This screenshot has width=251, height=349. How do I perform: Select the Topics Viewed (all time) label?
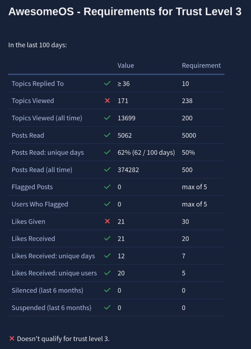click(x=47, y=118)
